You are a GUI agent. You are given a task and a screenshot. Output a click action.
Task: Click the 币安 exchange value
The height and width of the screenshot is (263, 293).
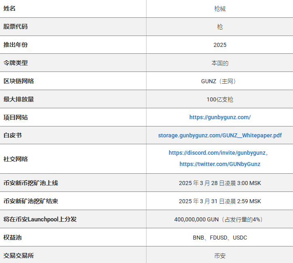220,256
